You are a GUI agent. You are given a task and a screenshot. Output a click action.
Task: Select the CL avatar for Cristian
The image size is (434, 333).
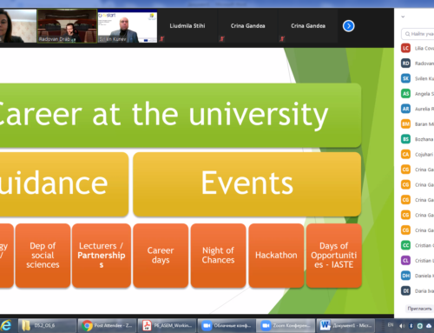pos(405,260)
